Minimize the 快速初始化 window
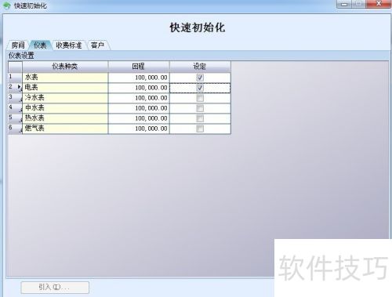 [x=344, y=4]
